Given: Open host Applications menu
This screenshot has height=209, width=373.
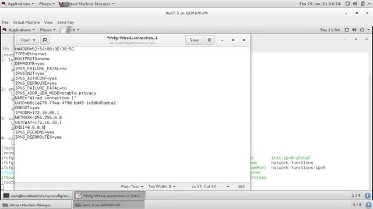Looking at the screenshot, I should pyautogui.click(x=21, y=4).
